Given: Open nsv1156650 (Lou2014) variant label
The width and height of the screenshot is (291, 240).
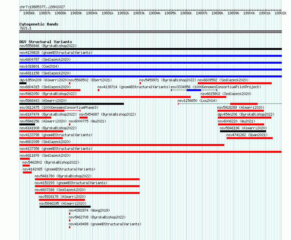Looking at the screenshot, I should (x=197, y=101).
